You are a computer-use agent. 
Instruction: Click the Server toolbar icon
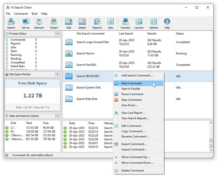click(x=26, y=23)
